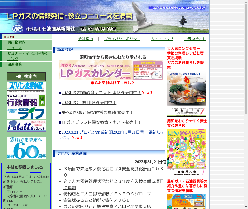
Task: Select リンク in the left menu
Action: point(13,59)
